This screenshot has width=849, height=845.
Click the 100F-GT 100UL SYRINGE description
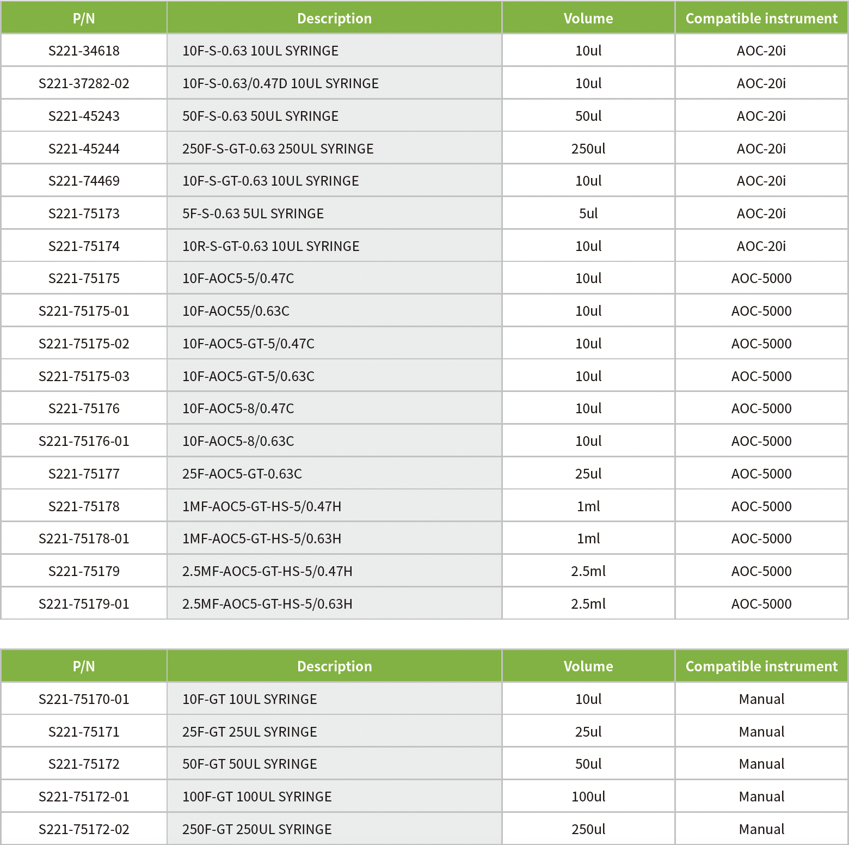(257, 797)
